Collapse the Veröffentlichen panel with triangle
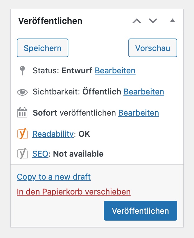 [173, 20]
